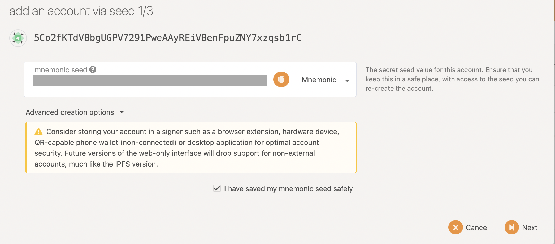Expand Advanced creation options
The image size is (555, 244).
(x=70, y=112)
